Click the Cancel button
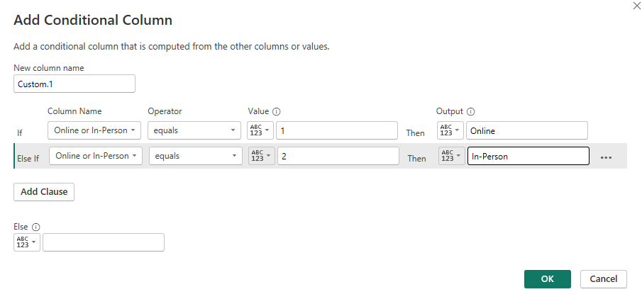Viewport: 642px width, 299px height. [603, 278]
